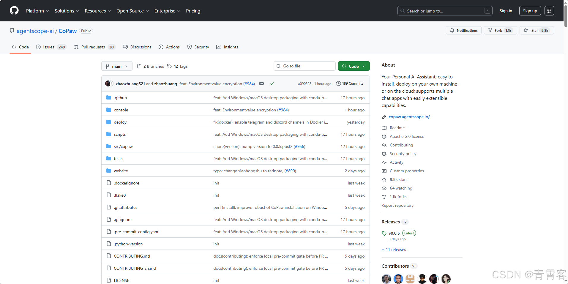Click the src/copaw folder icon

[x=109, y=146]
